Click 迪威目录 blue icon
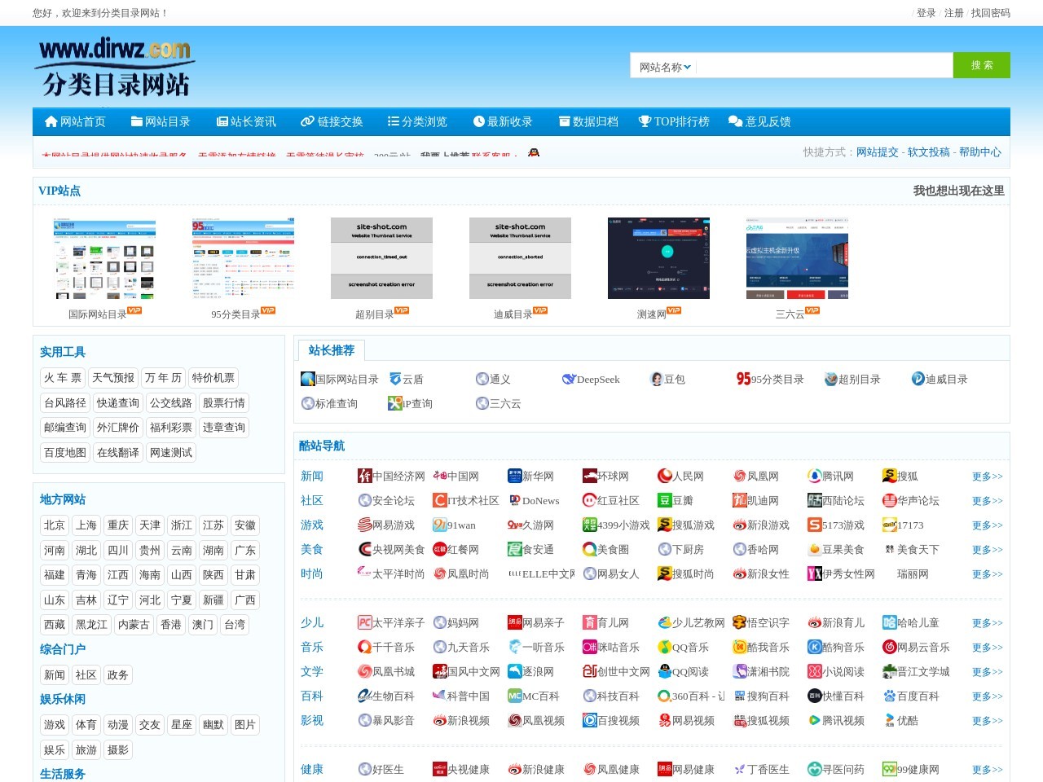Screen dimensions: 1043x782 918,379
